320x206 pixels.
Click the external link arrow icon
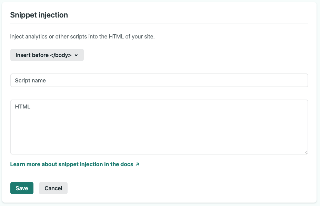click(138, 164)
